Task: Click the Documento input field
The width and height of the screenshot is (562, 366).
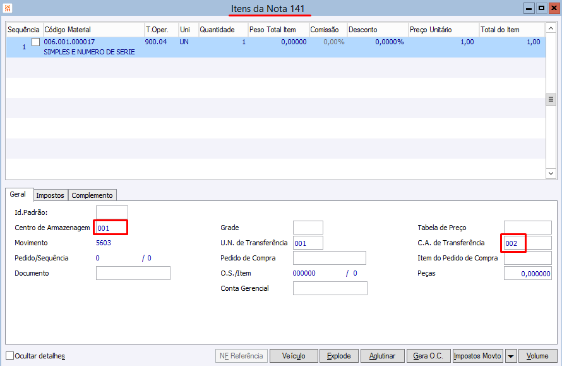Action: pos(133,273)
